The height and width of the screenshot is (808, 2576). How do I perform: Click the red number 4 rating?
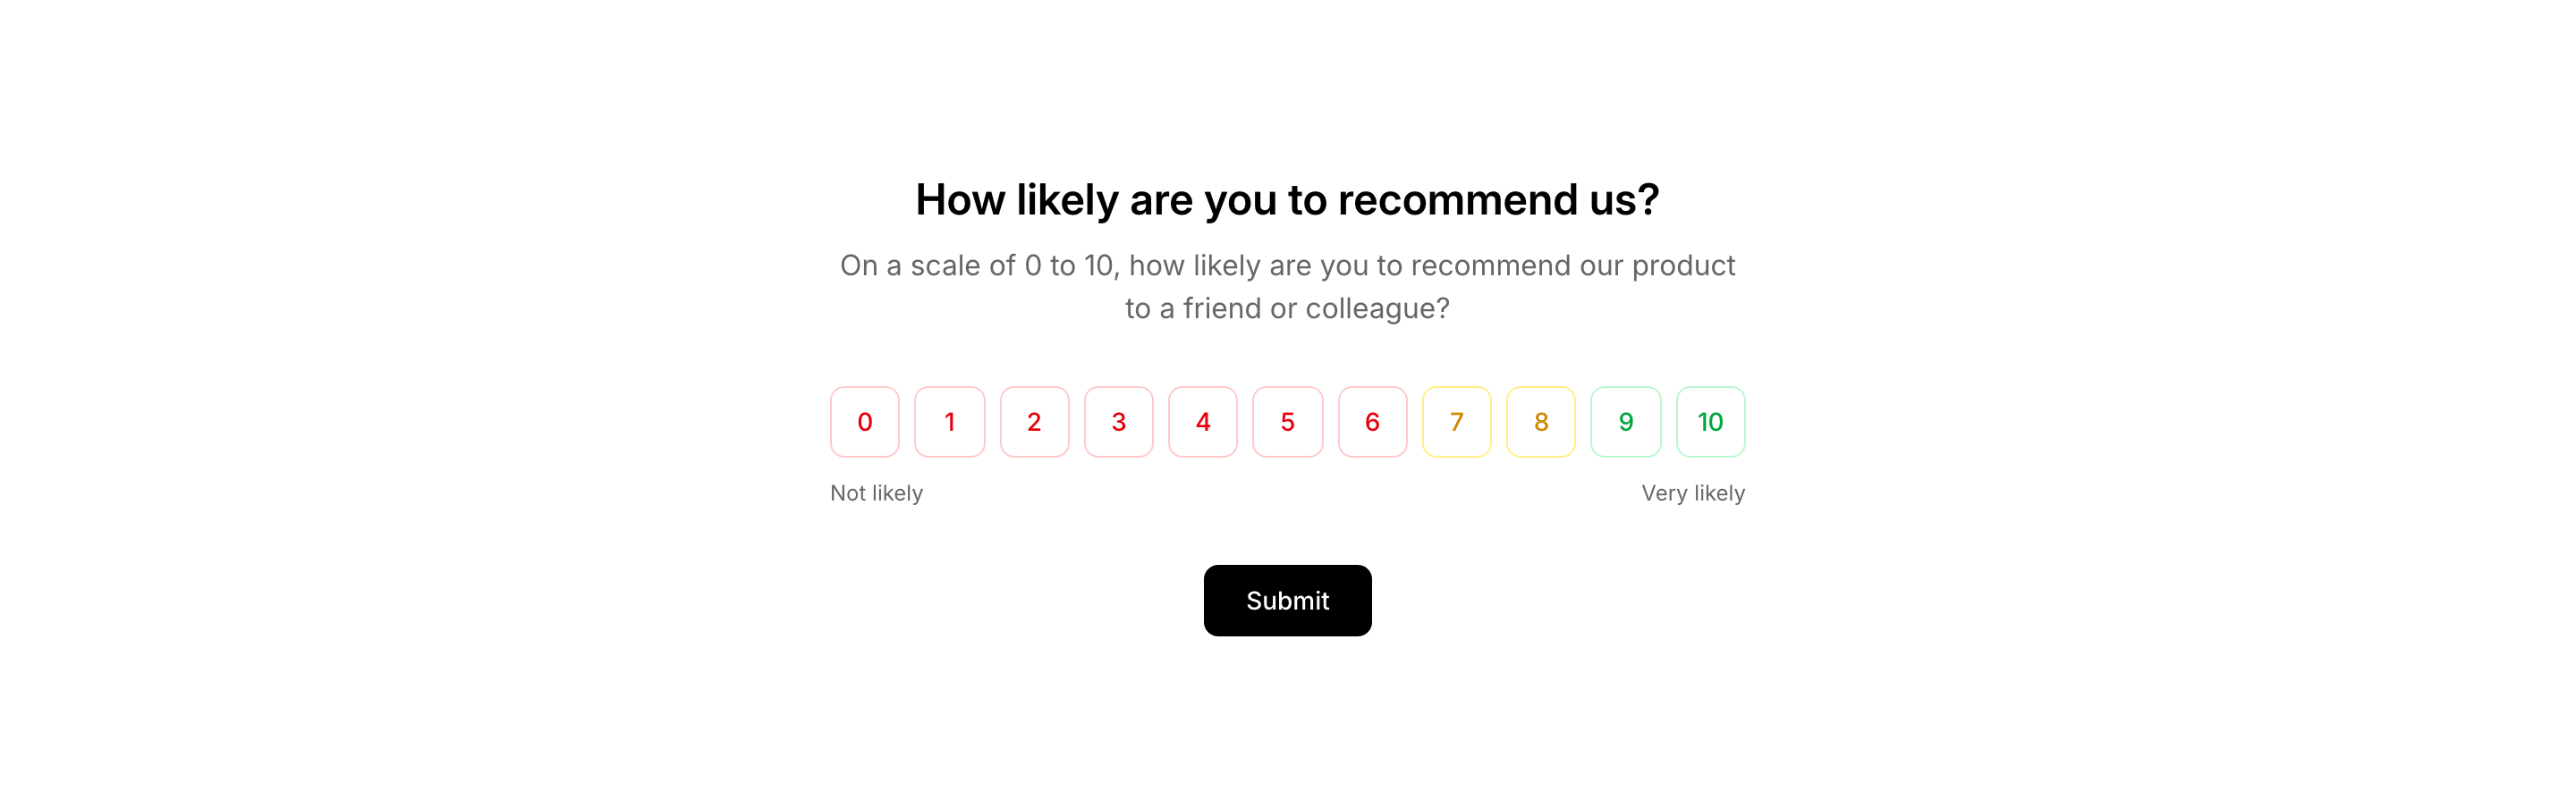pos(1202,422)
